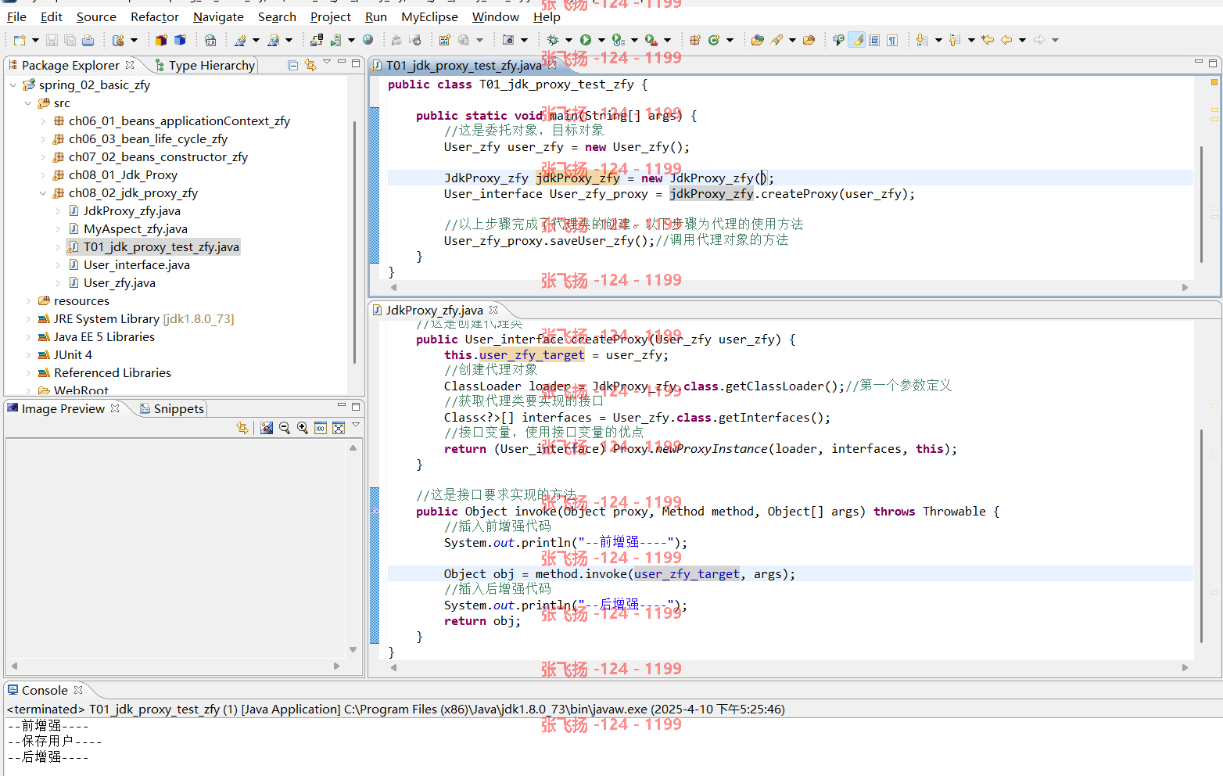Click the 100% actual size icon
1223x776 pixels.
point(321,428)
